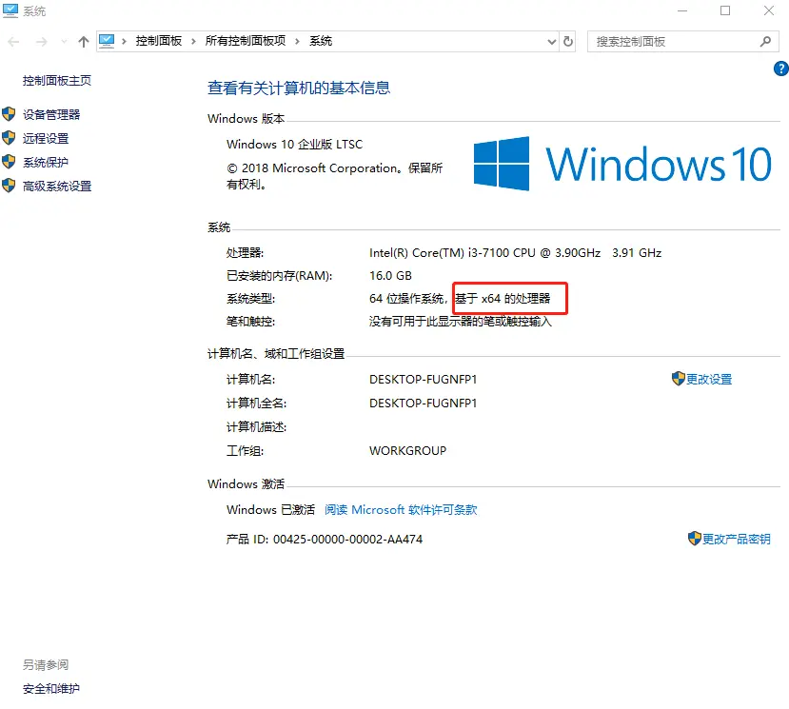The width and height of the screenshot is (789, 709).
Task: Open 设备管理器 link
Action: click(x=51, y=115)
